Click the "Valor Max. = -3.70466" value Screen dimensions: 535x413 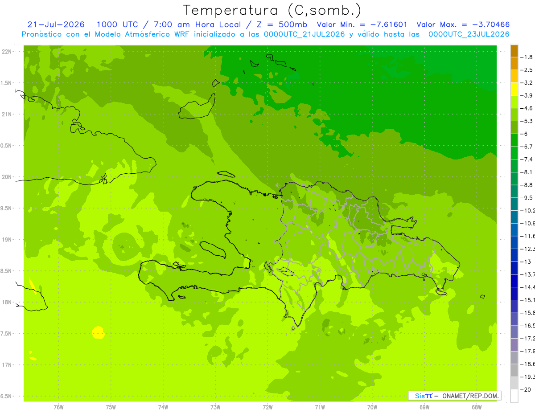tap(463, 25)
